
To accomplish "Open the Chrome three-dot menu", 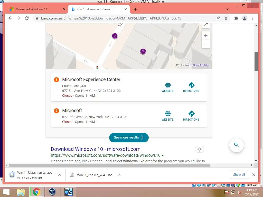I will [x=253, y=18].
